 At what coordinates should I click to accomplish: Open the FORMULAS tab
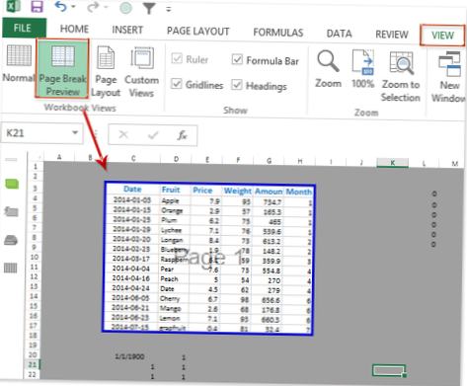[278, 33]
